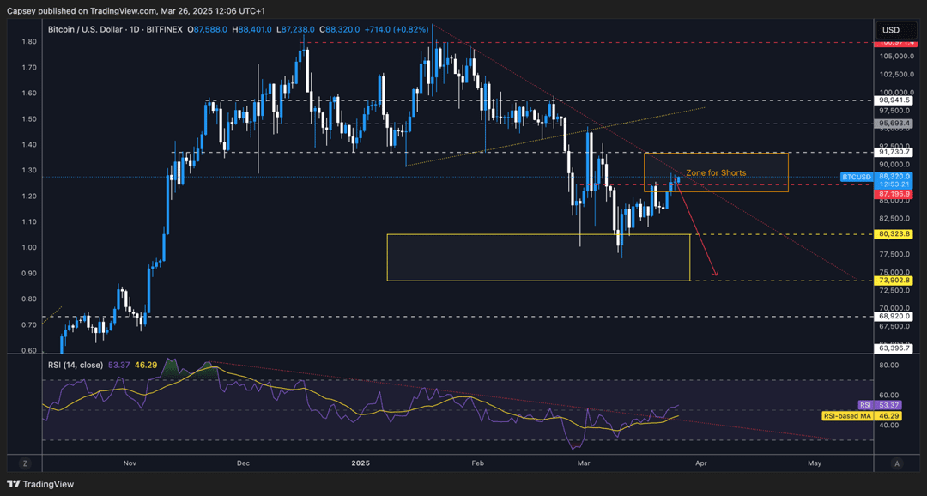927x496 pixels.
Task: Click the Mar date on time axis
Action: coord(584,463)
